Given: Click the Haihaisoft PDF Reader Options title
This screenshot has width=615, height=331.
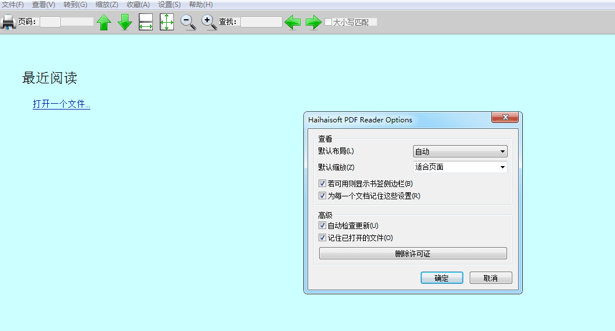Looking at the screenshot, I should [x=360, y=120].
